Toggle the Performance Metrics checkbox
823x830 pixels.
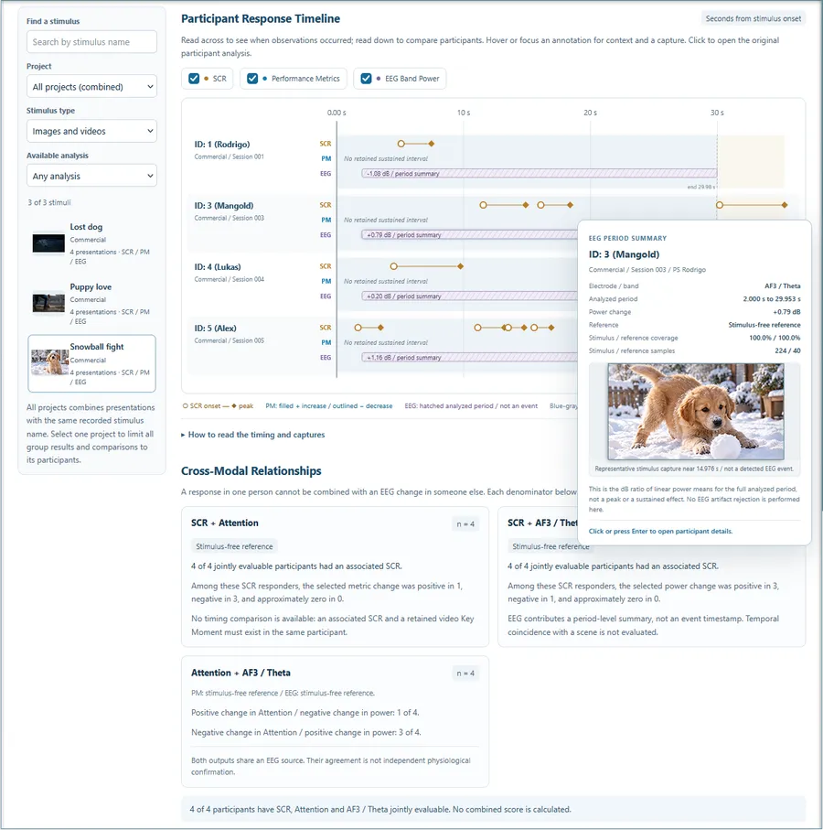click(x=252, y=79)
